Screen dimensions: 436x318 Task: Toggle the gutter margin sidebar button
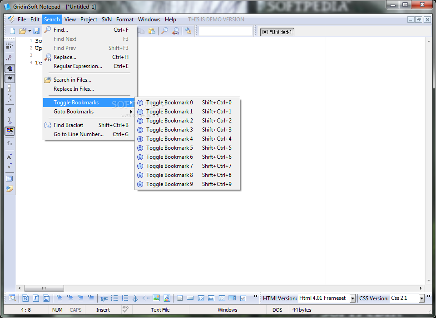(10, 68)
